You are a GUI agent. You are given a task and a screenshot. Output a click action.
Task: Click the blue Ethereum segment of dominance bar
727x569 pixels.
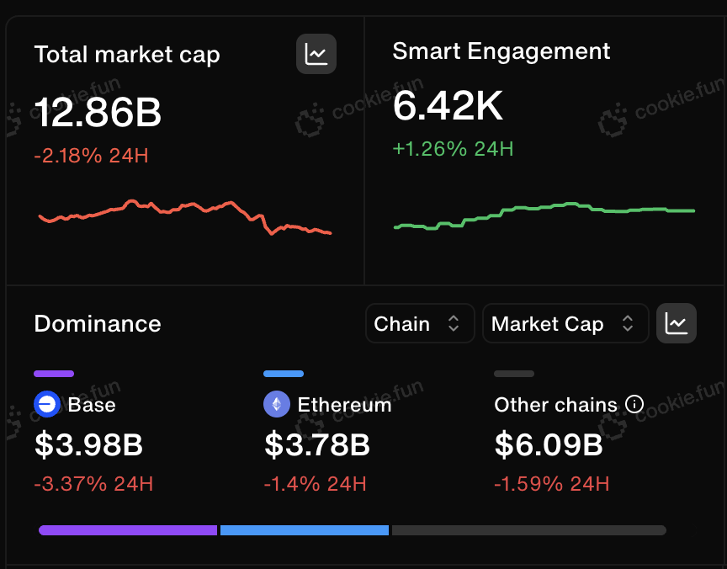[304, 530]
